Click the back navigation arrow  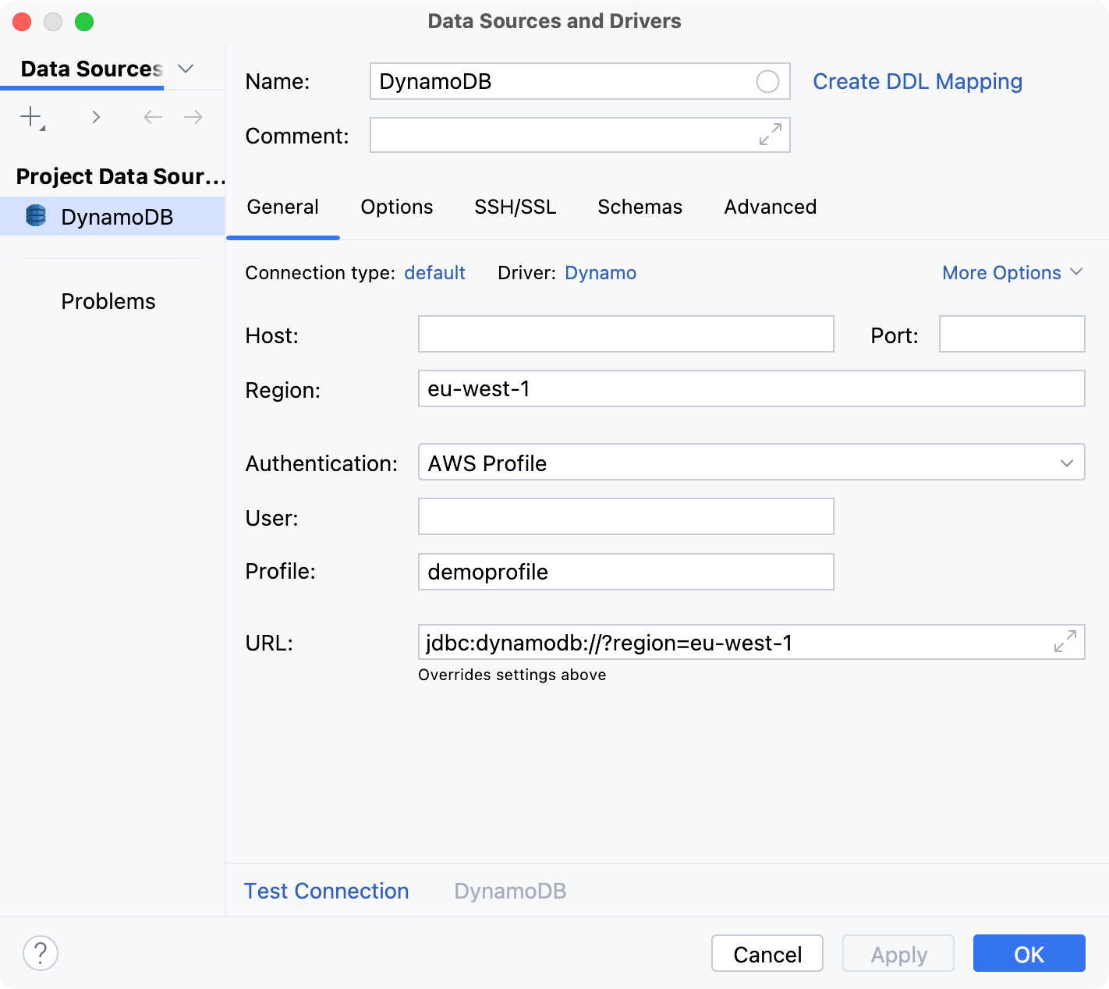152,116
